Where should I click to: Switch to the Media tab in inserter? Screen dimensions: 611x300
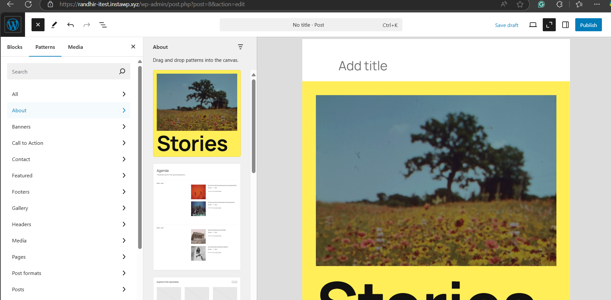coord(75,47)
